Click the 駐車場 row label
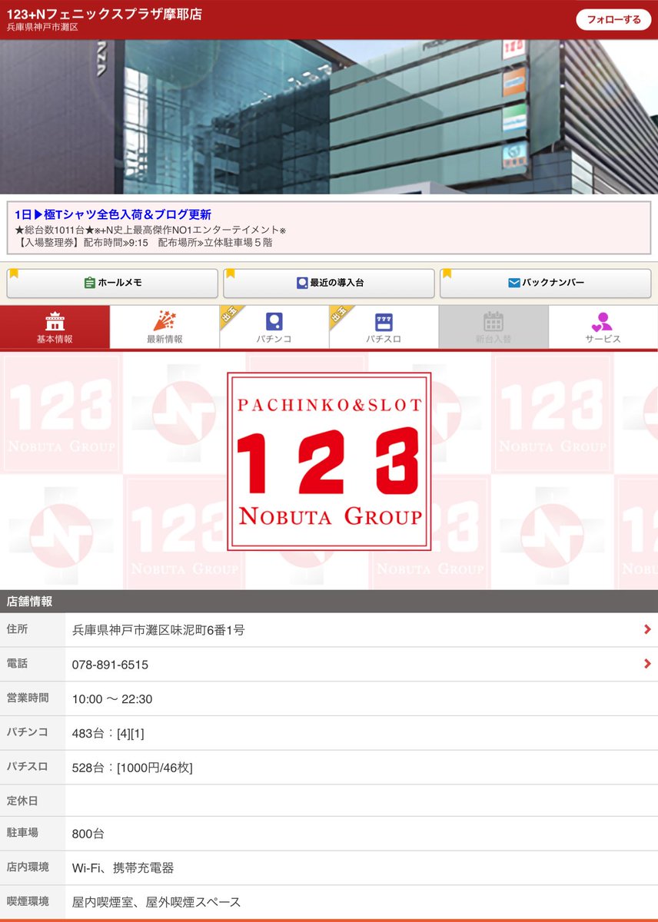 (22, 833)
